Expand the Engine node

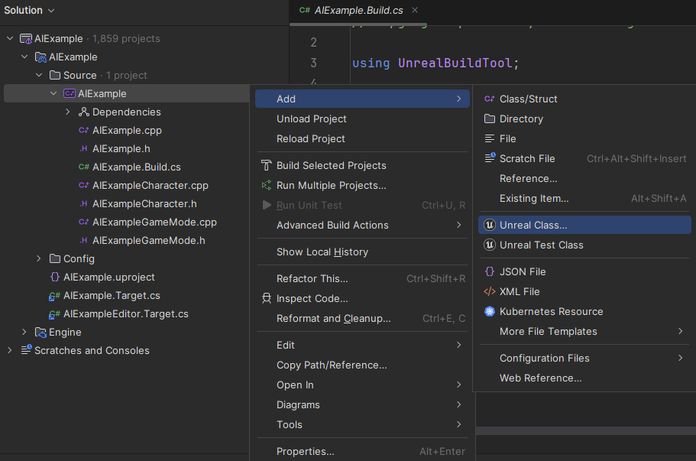pos(24,333)
